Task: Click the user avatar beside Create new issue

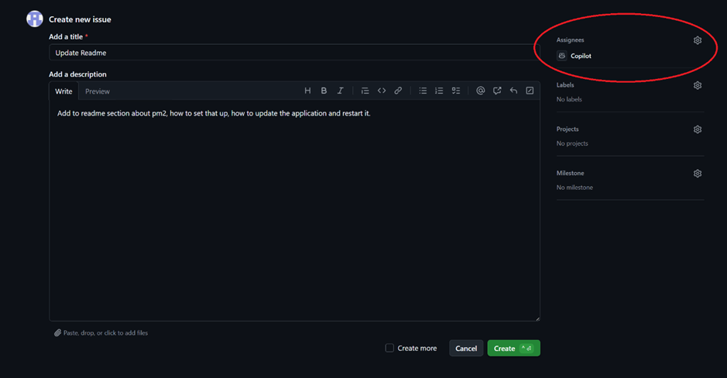Action: tap(35, 19)
